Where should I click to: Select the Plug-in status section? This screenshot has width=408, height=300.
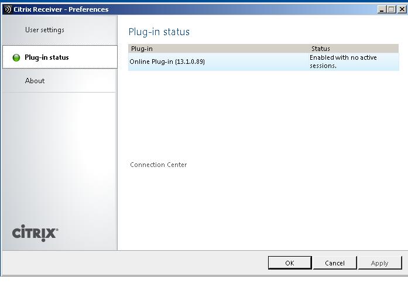click(60, 57)
